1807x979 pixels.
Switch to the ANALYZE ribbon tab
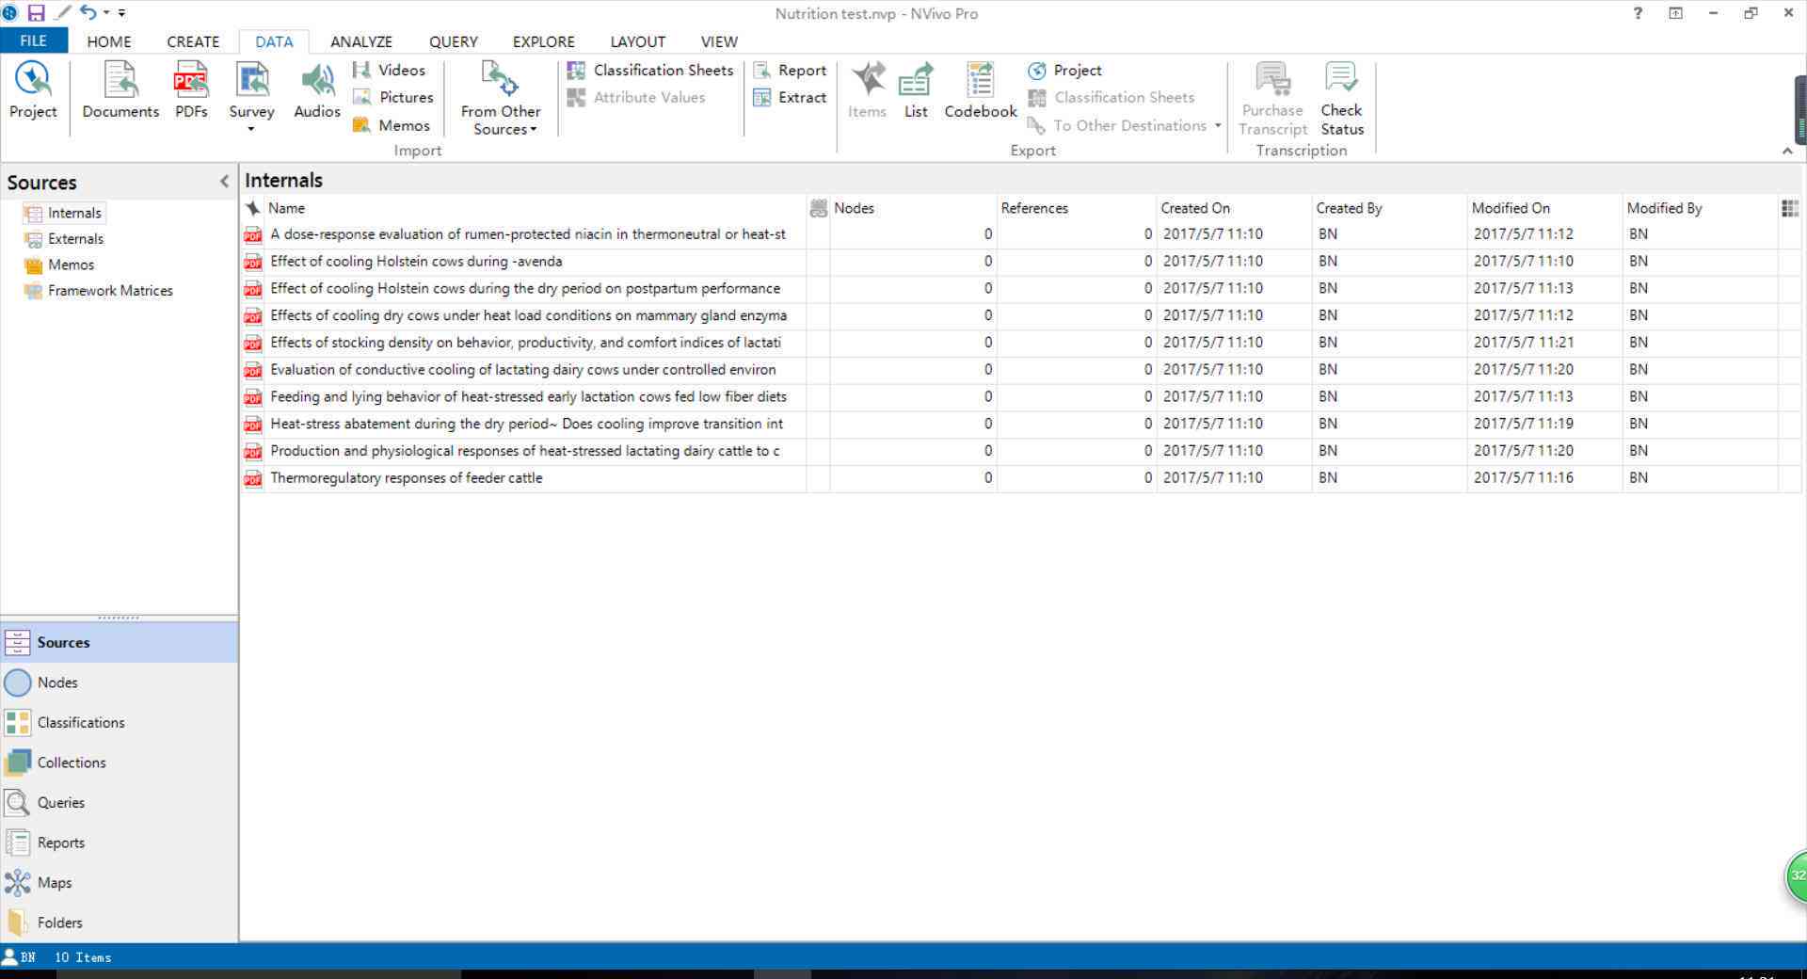(361, 41)
